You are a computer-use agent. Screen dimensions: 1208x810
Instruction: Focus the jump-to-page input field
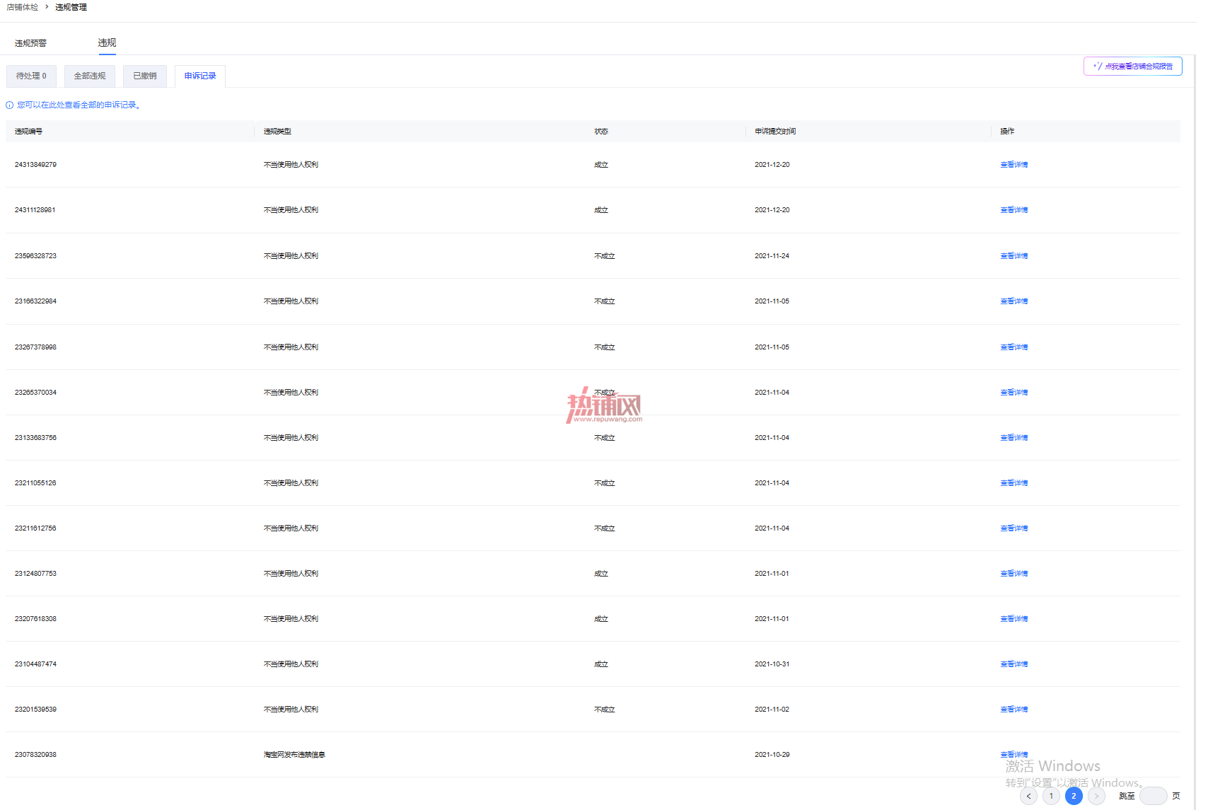coord(1153,796)
